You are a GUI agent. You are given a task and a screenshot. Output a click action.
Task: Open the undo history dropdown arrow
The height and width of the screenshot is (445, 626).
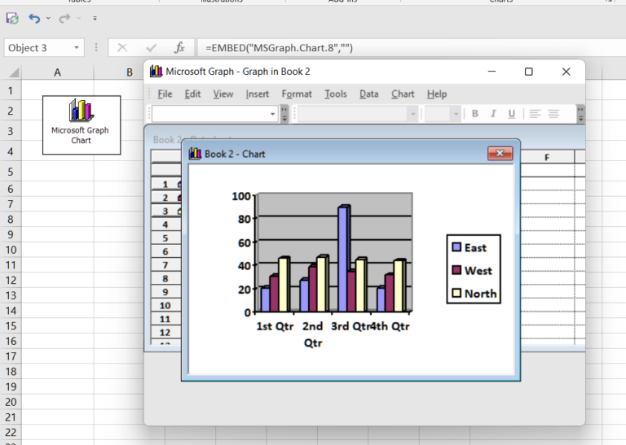[x=48, y=19]
